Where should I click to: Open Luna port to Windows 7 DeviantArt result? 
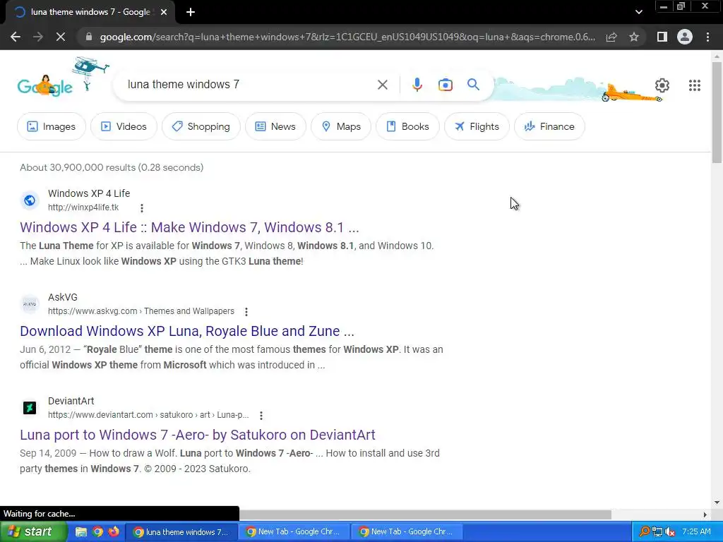198,435
